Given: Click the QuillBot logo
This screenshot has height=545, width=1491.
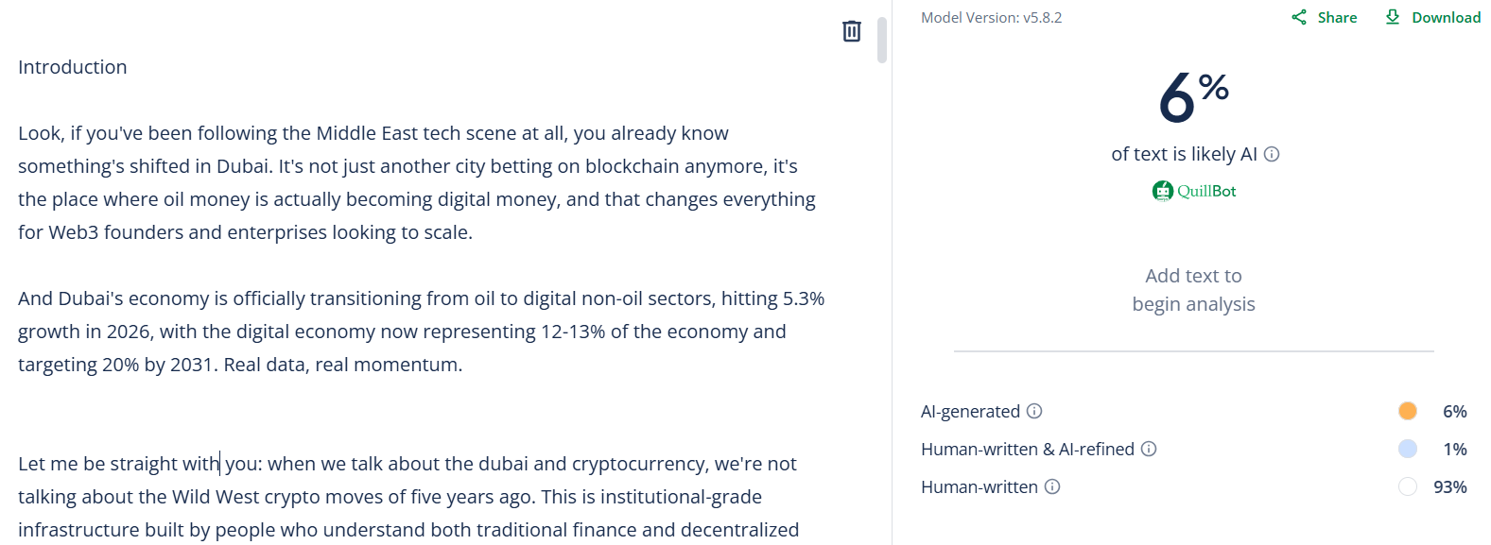Looking at the screenshot, I should [x=1194, y=191].
